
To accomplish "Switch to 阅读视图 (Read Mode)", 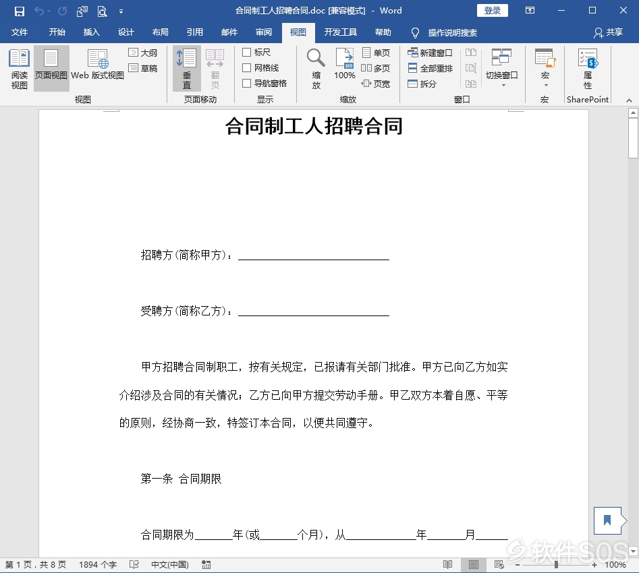I will coord(19,69).
